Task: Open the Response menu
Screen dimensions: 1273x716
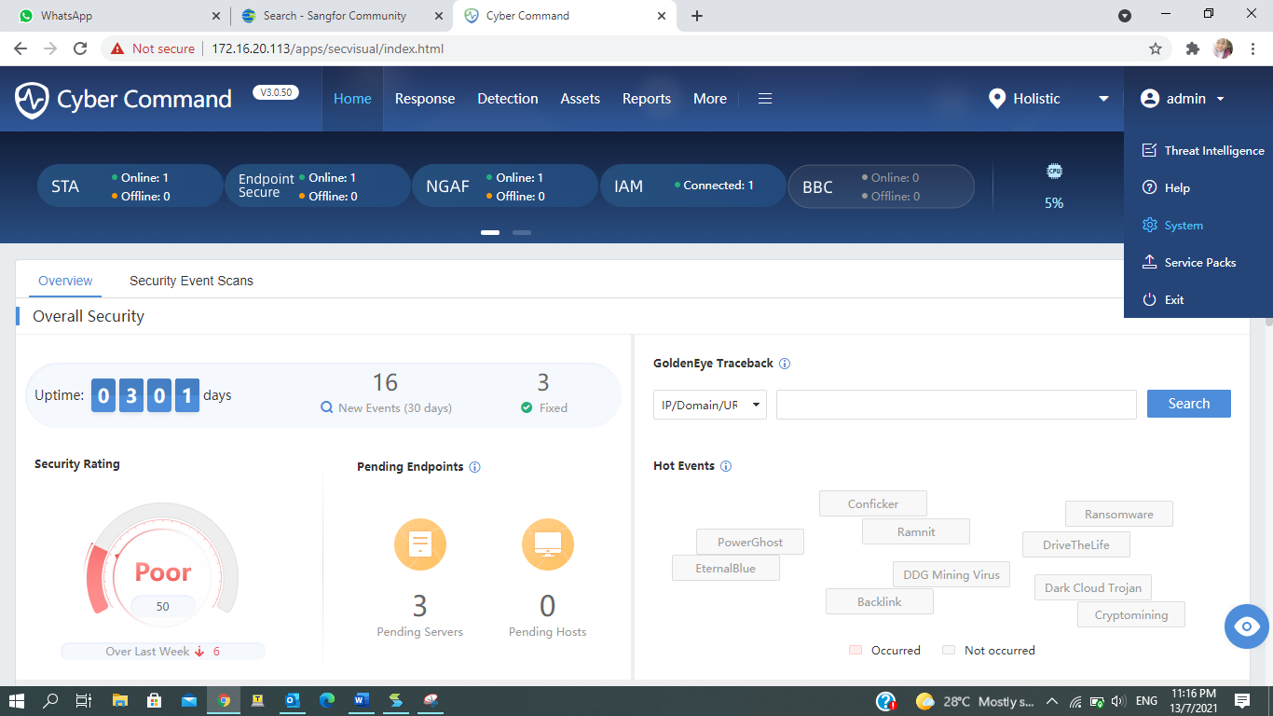Action: tap(425, 99)
